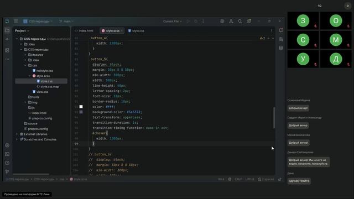354x199 pixels.
Task: Open Code With Me user icon
Action: pyautogui.click(x=231, y=21)
